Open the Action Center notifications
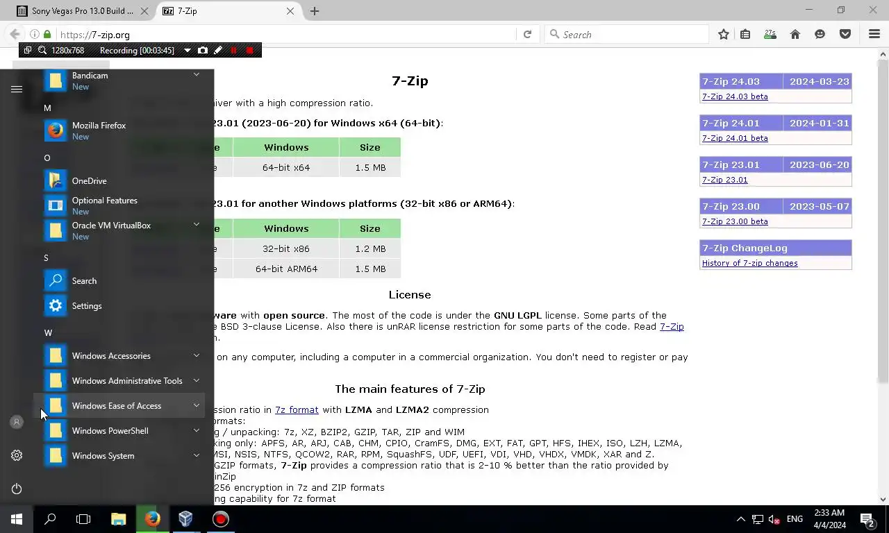889x533 pixels. pyautogui.click(x=867, y=519)
